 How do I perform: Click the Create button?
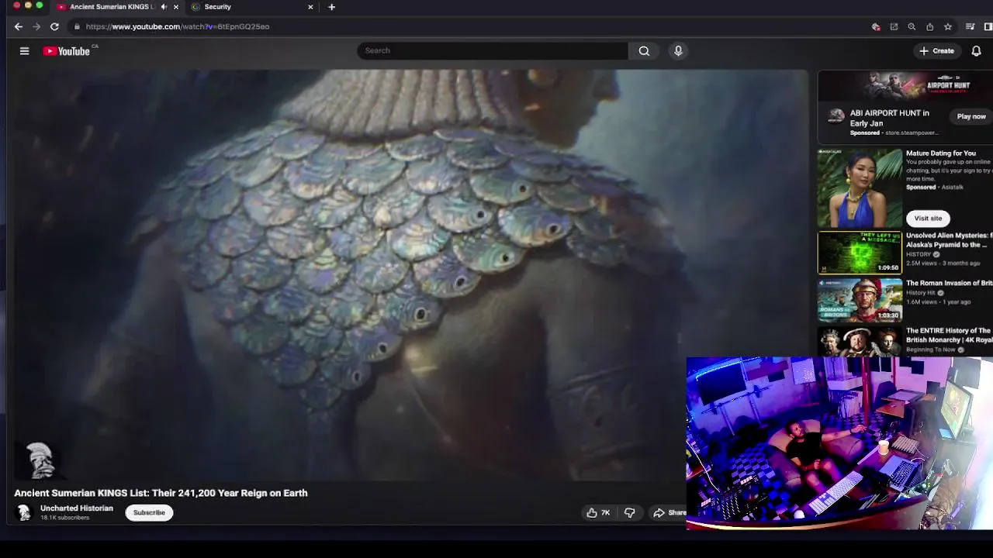point(937,51)
